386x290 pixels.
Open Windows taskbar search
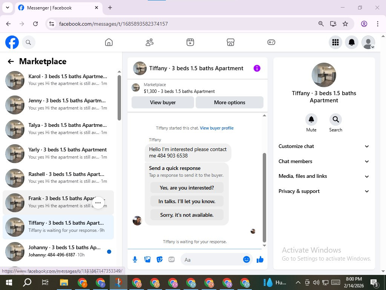point(27,282)
